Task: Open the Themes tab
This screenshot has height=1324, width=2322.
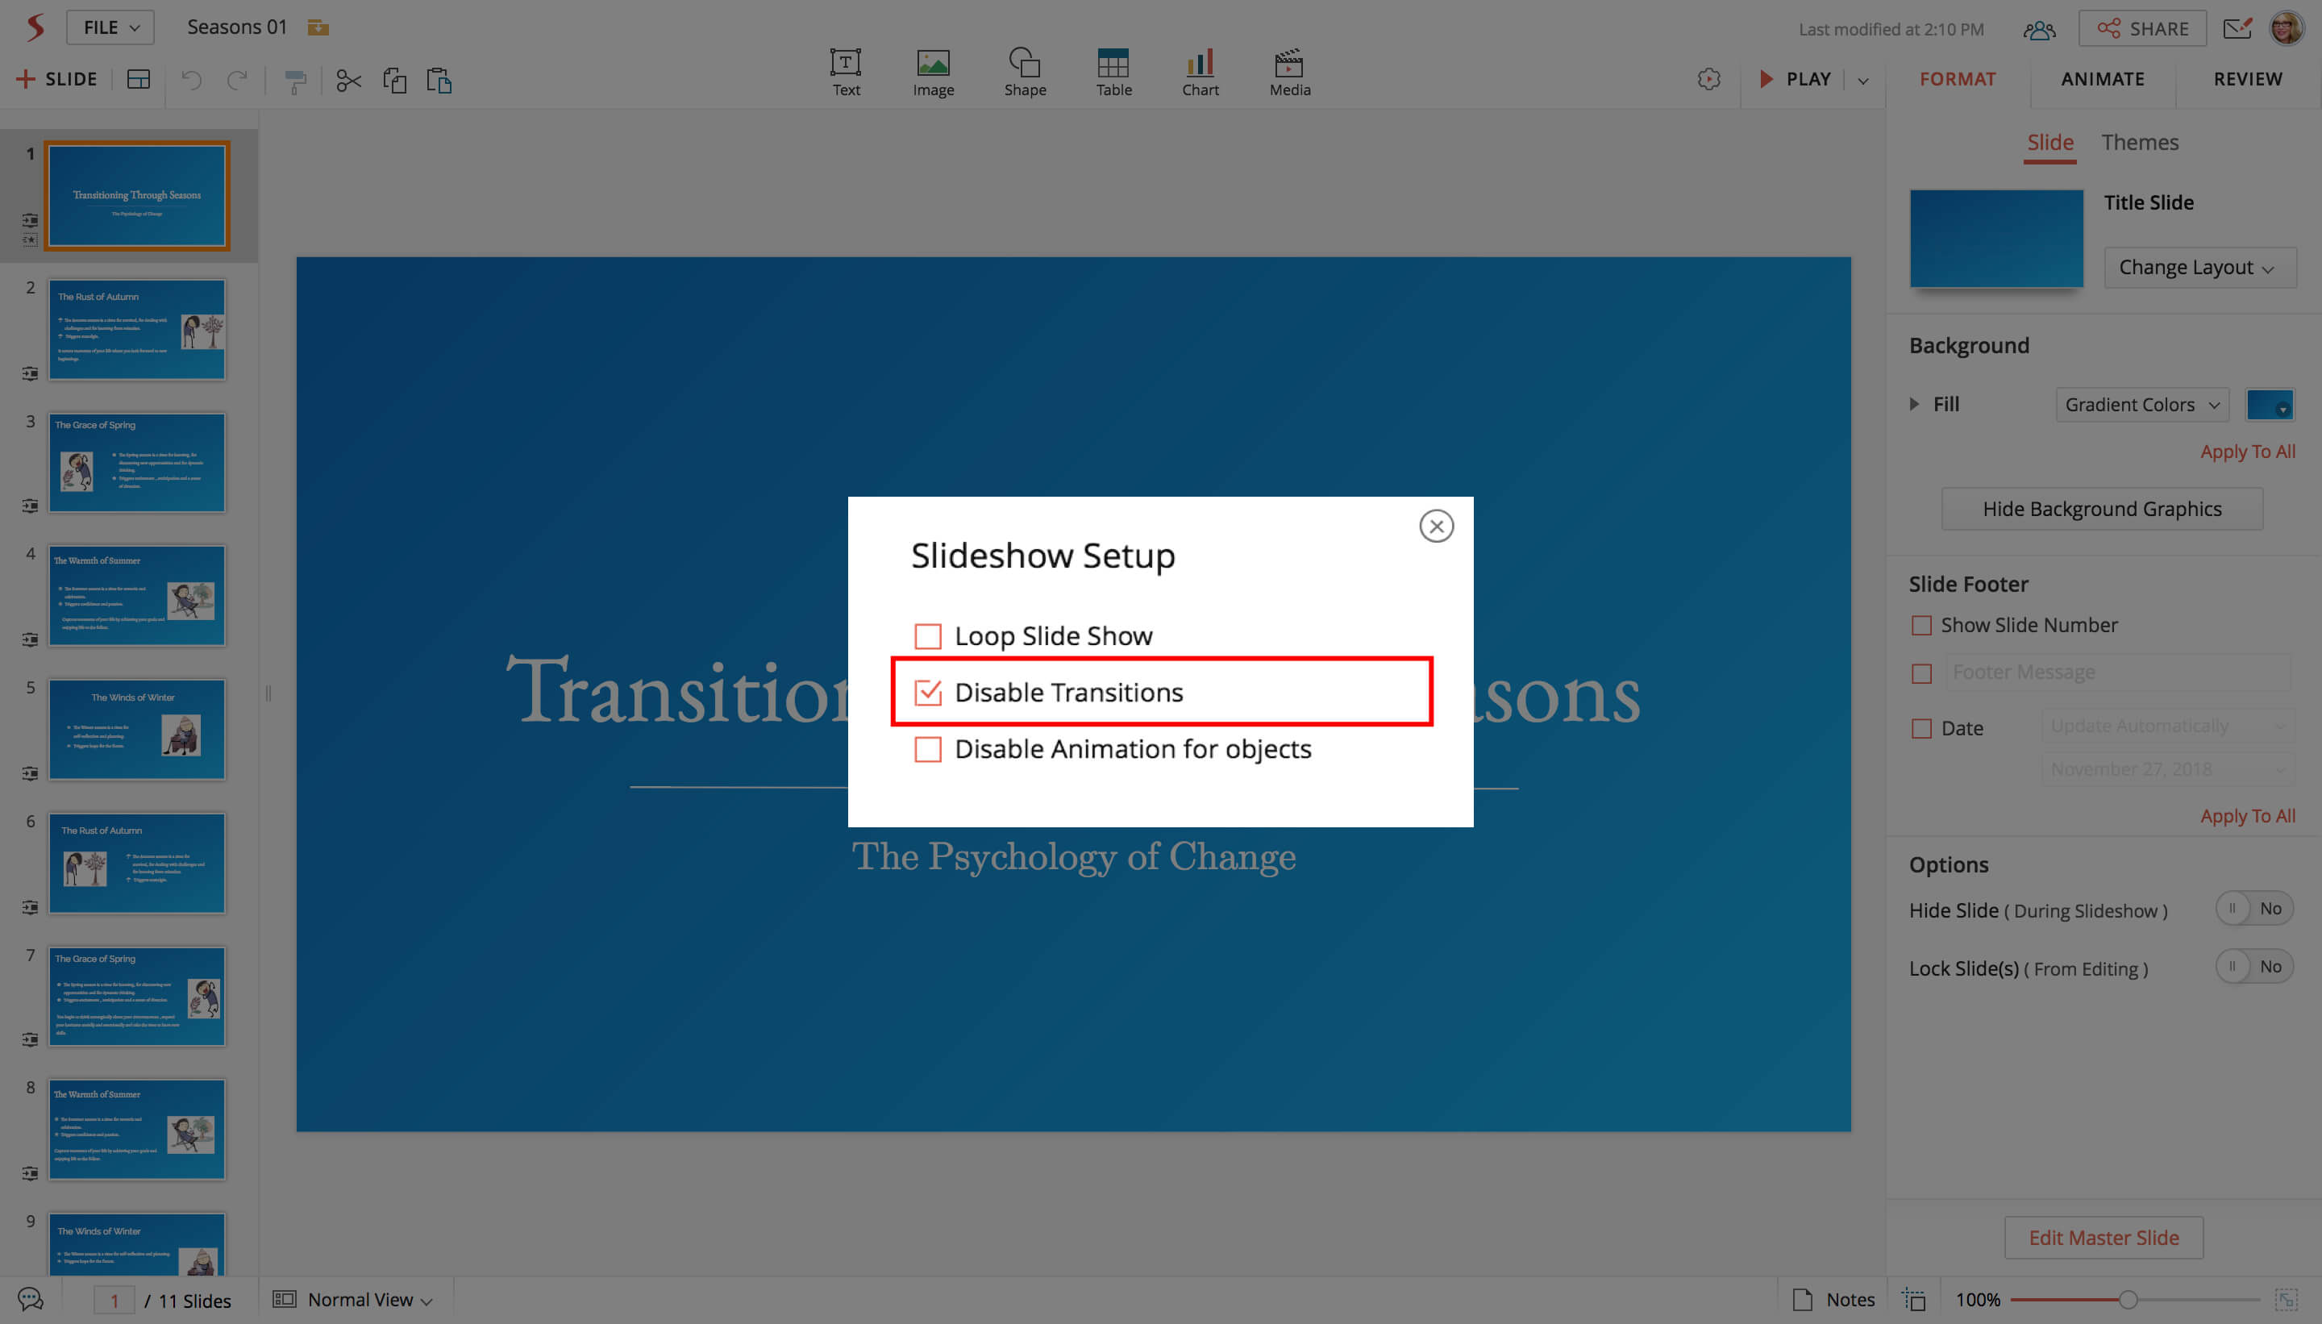Action: 2139,143
